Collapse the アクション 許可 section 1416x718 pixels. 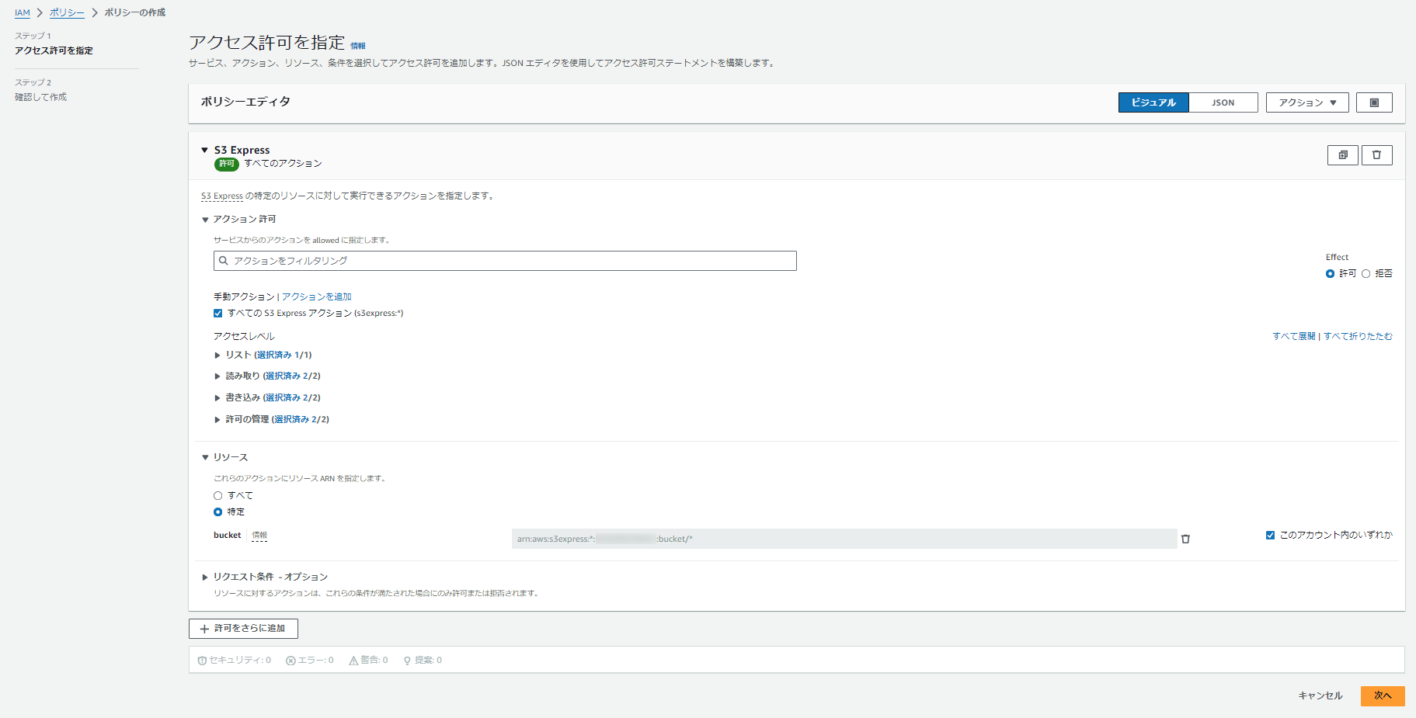(x=205, y=220)
